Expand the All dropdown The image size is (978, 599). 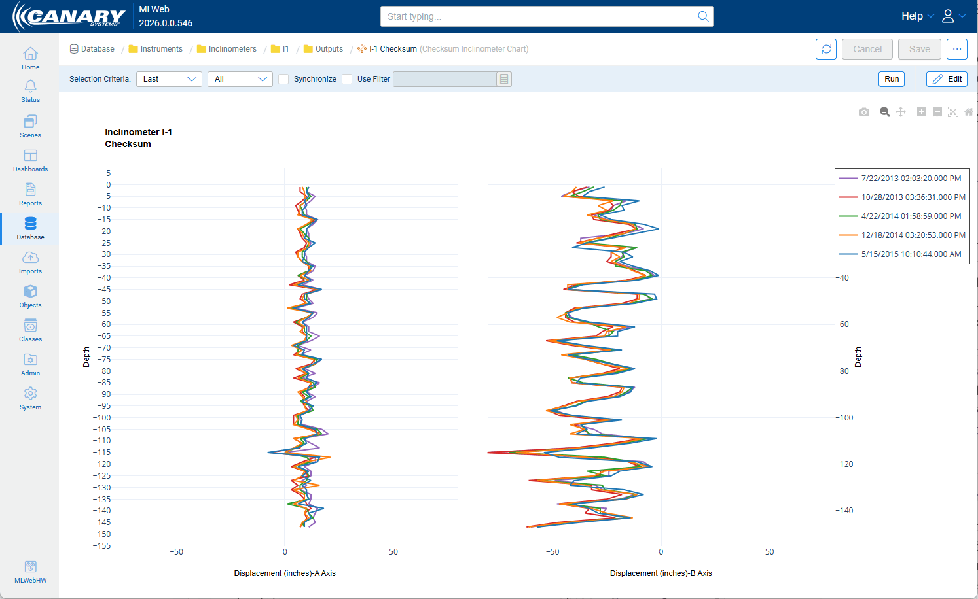tap(240, 79)
